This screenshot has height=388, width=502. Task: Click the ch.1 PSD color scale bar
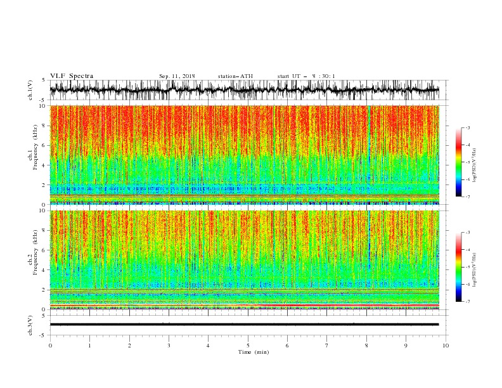click(x=458, y=162)
